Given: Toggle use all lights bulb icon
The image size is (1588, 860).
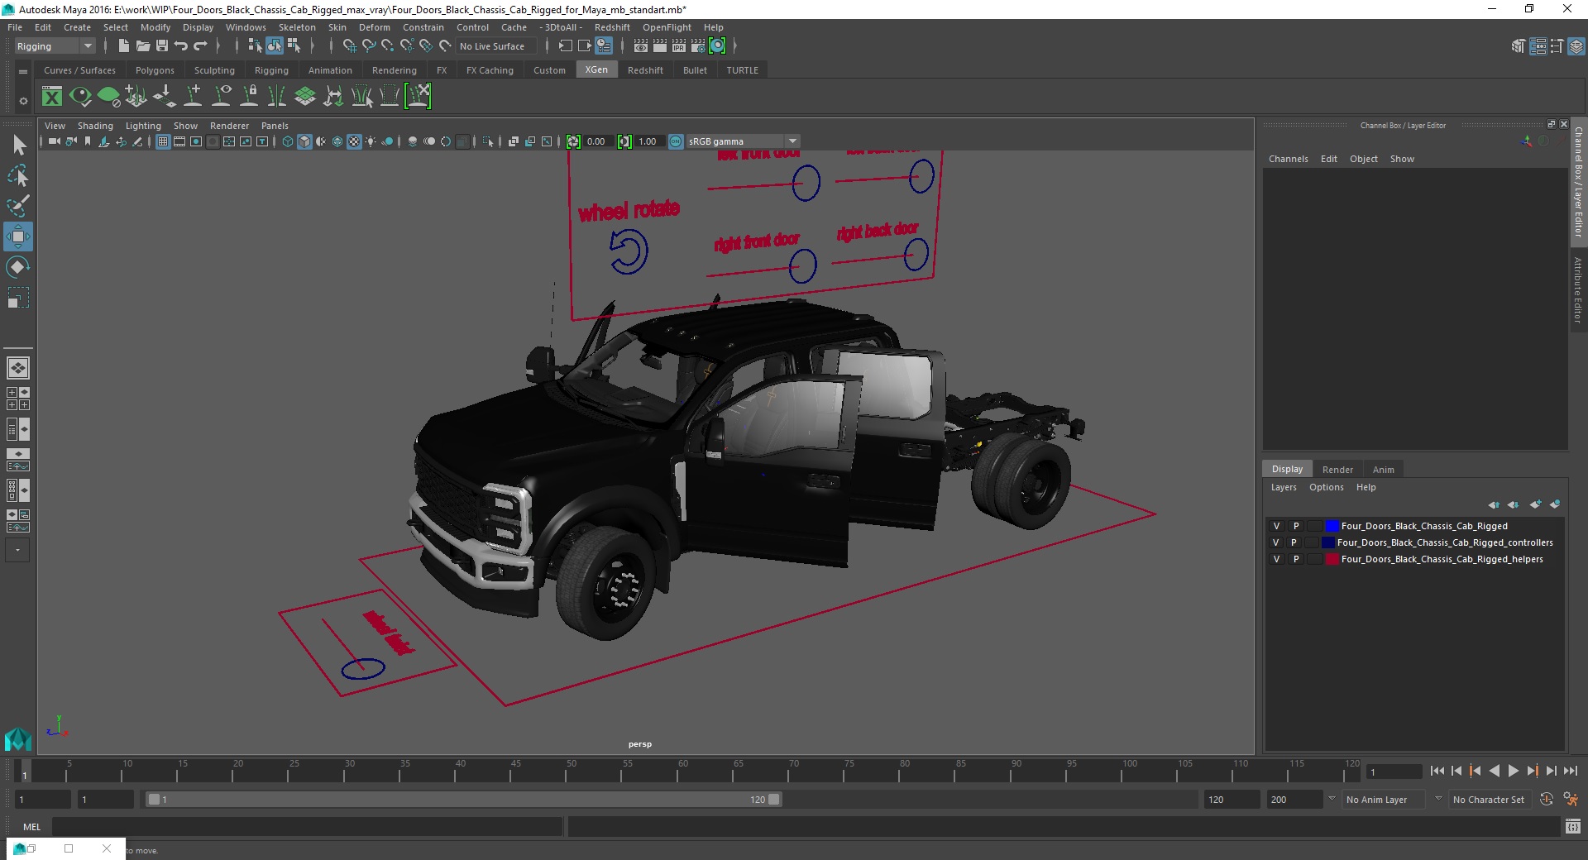Looking at the screenshot, I should pyautogui.click(x=371, y=141).
